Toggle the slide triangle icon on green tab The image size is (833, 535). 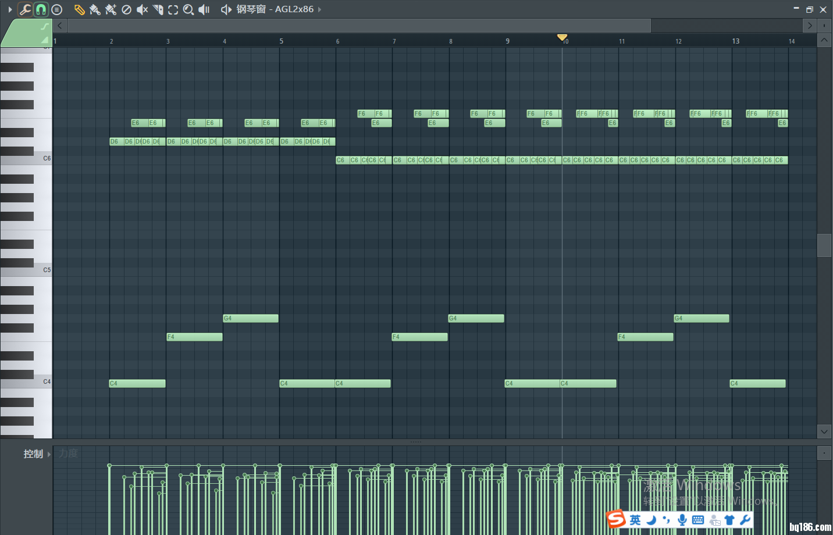coord(44,40)
